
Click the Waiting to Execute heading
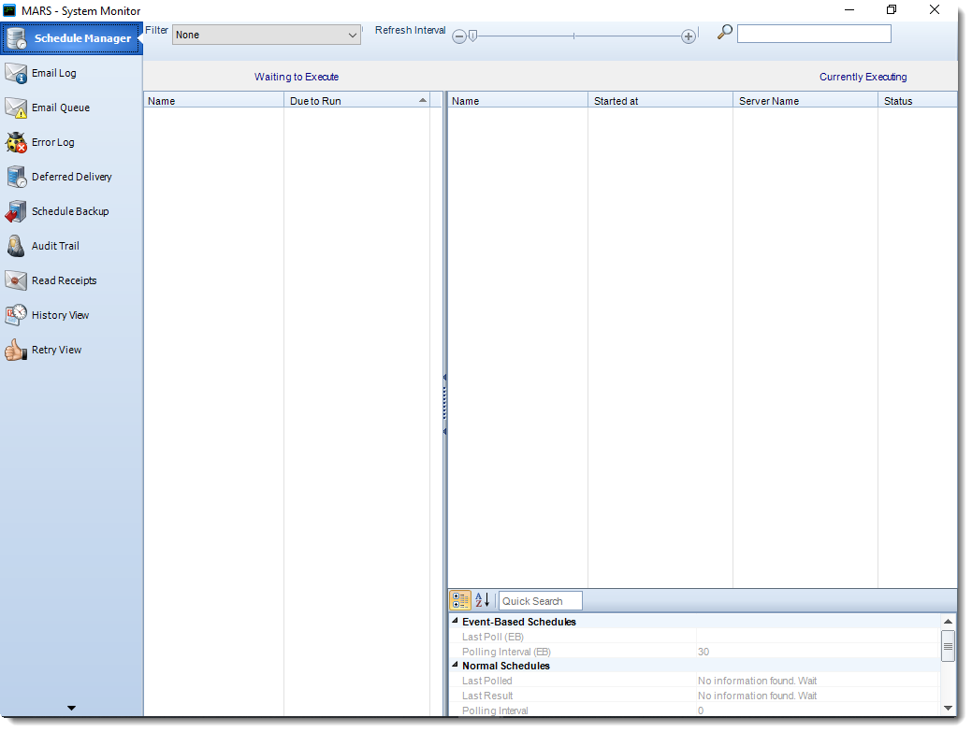(297, 77)
